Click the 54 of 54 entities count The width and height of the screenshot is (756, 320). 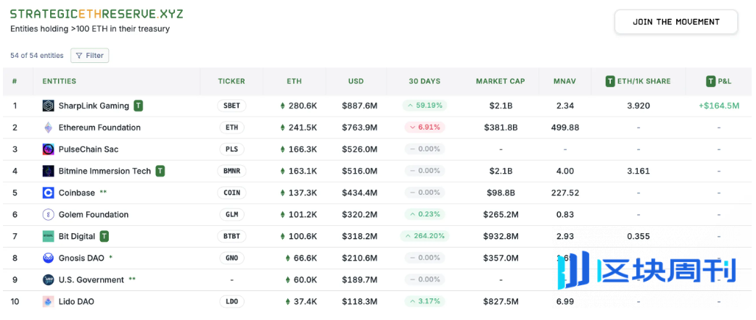37,56
